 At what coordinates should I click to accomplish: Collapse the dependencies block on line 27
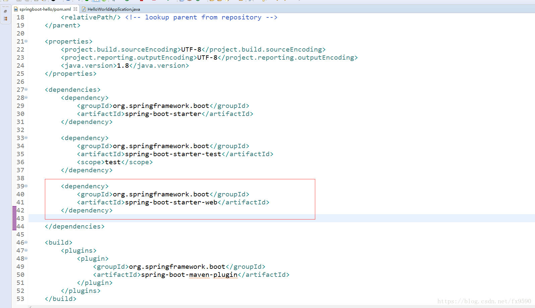26,89
